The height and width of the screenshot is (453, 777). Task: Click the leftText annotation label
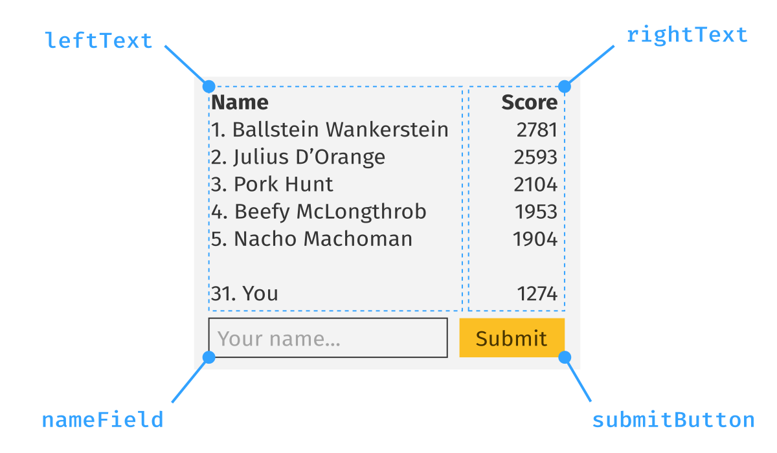(98, 41)
